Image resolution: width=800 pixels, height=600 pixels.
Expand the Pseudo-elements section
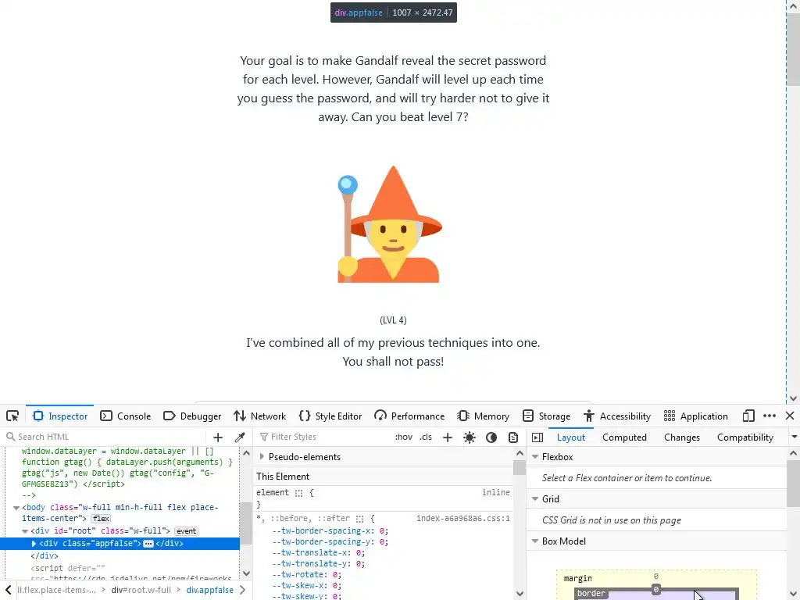point(262,456)
